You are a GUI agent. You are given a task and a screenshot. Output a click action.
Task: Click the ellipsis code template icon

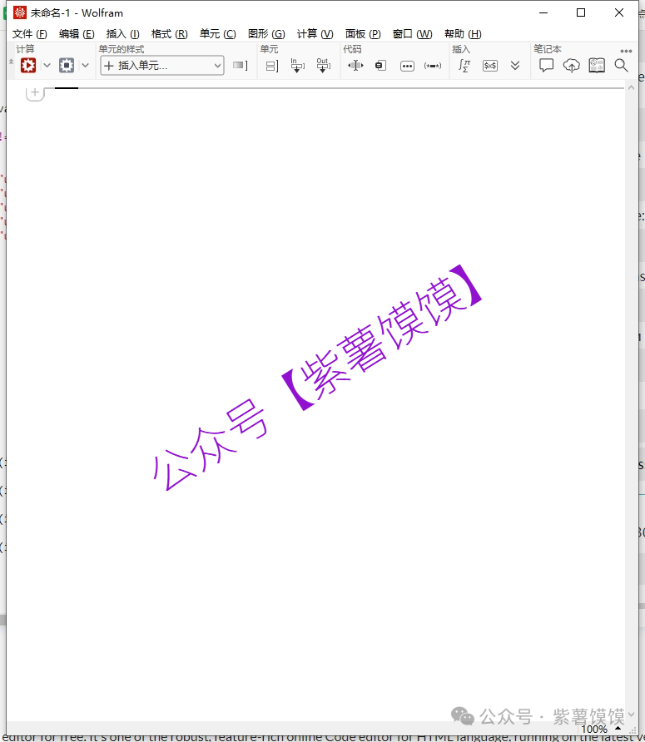coord(407,65)
